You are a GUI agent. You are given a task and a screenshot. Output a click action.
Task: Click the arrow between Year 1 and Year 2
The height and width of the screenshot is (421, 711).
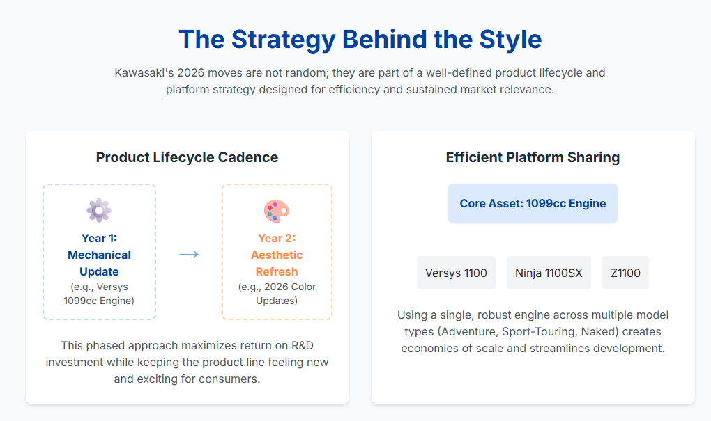click(x=189, y=255)
